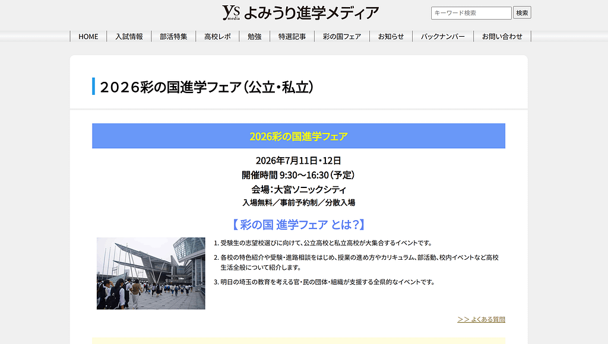Focus the キーワード検索 search field
Image resolution: width=608 pixels, height=344 pixels.
[x=471, y=13]
